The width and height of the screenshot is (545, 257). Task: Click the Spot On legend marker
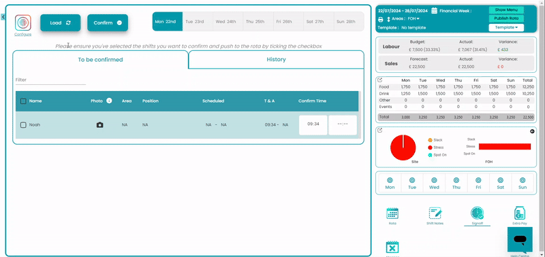tap(430, 155)
